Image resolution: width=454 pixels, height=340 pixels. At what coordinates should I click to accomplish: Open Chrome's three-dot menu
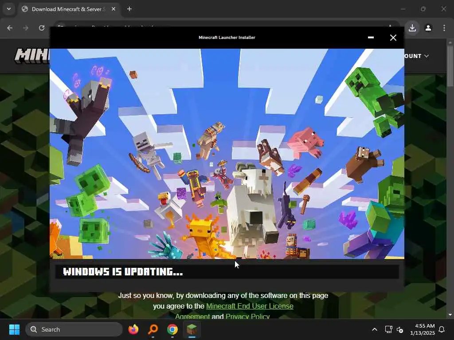coord(444,28)
